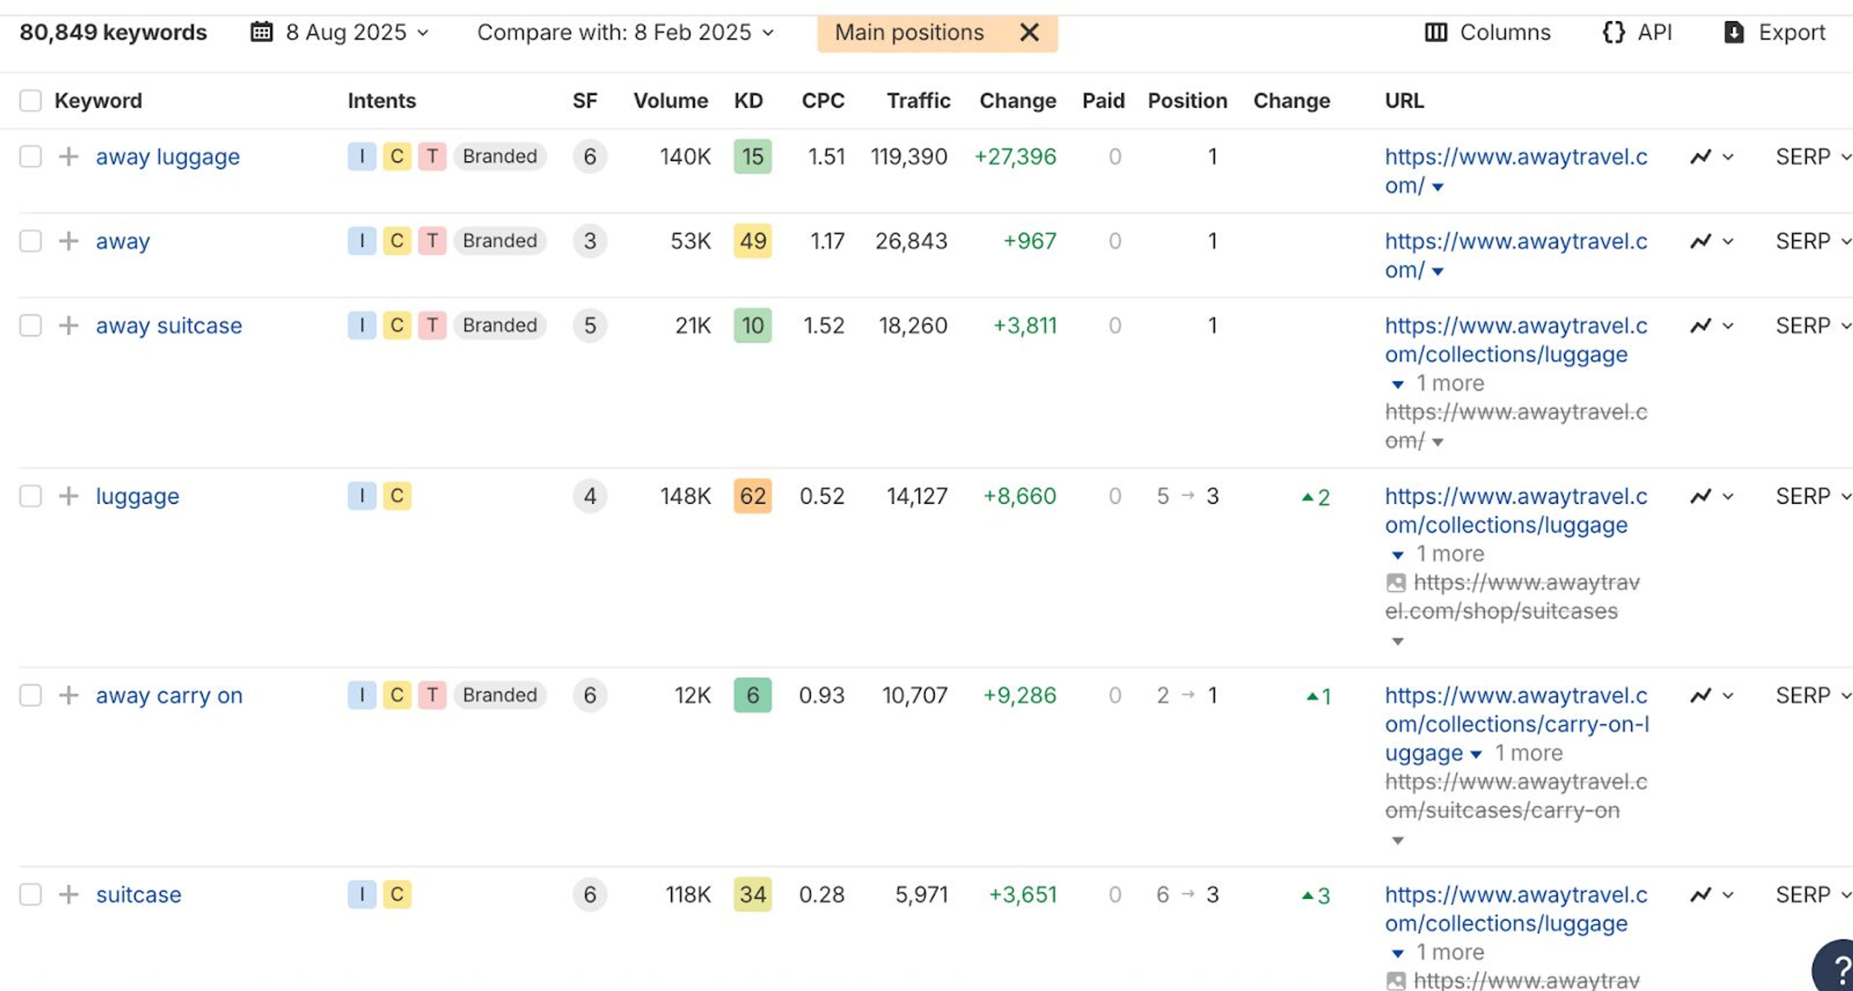The image size is (1853, 991).
Task: Open the trend graph icon for away carry on
Action: pyautogui.click(x=1701, y=695)
